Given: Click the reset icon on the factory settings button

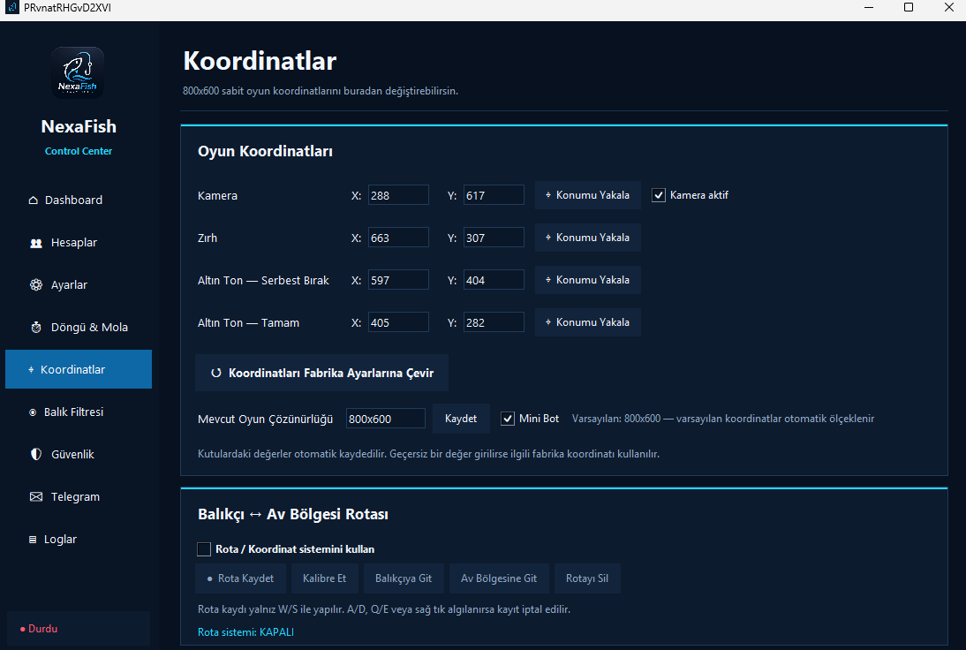Looking at the screenshot, I should (x=216, y=373).
